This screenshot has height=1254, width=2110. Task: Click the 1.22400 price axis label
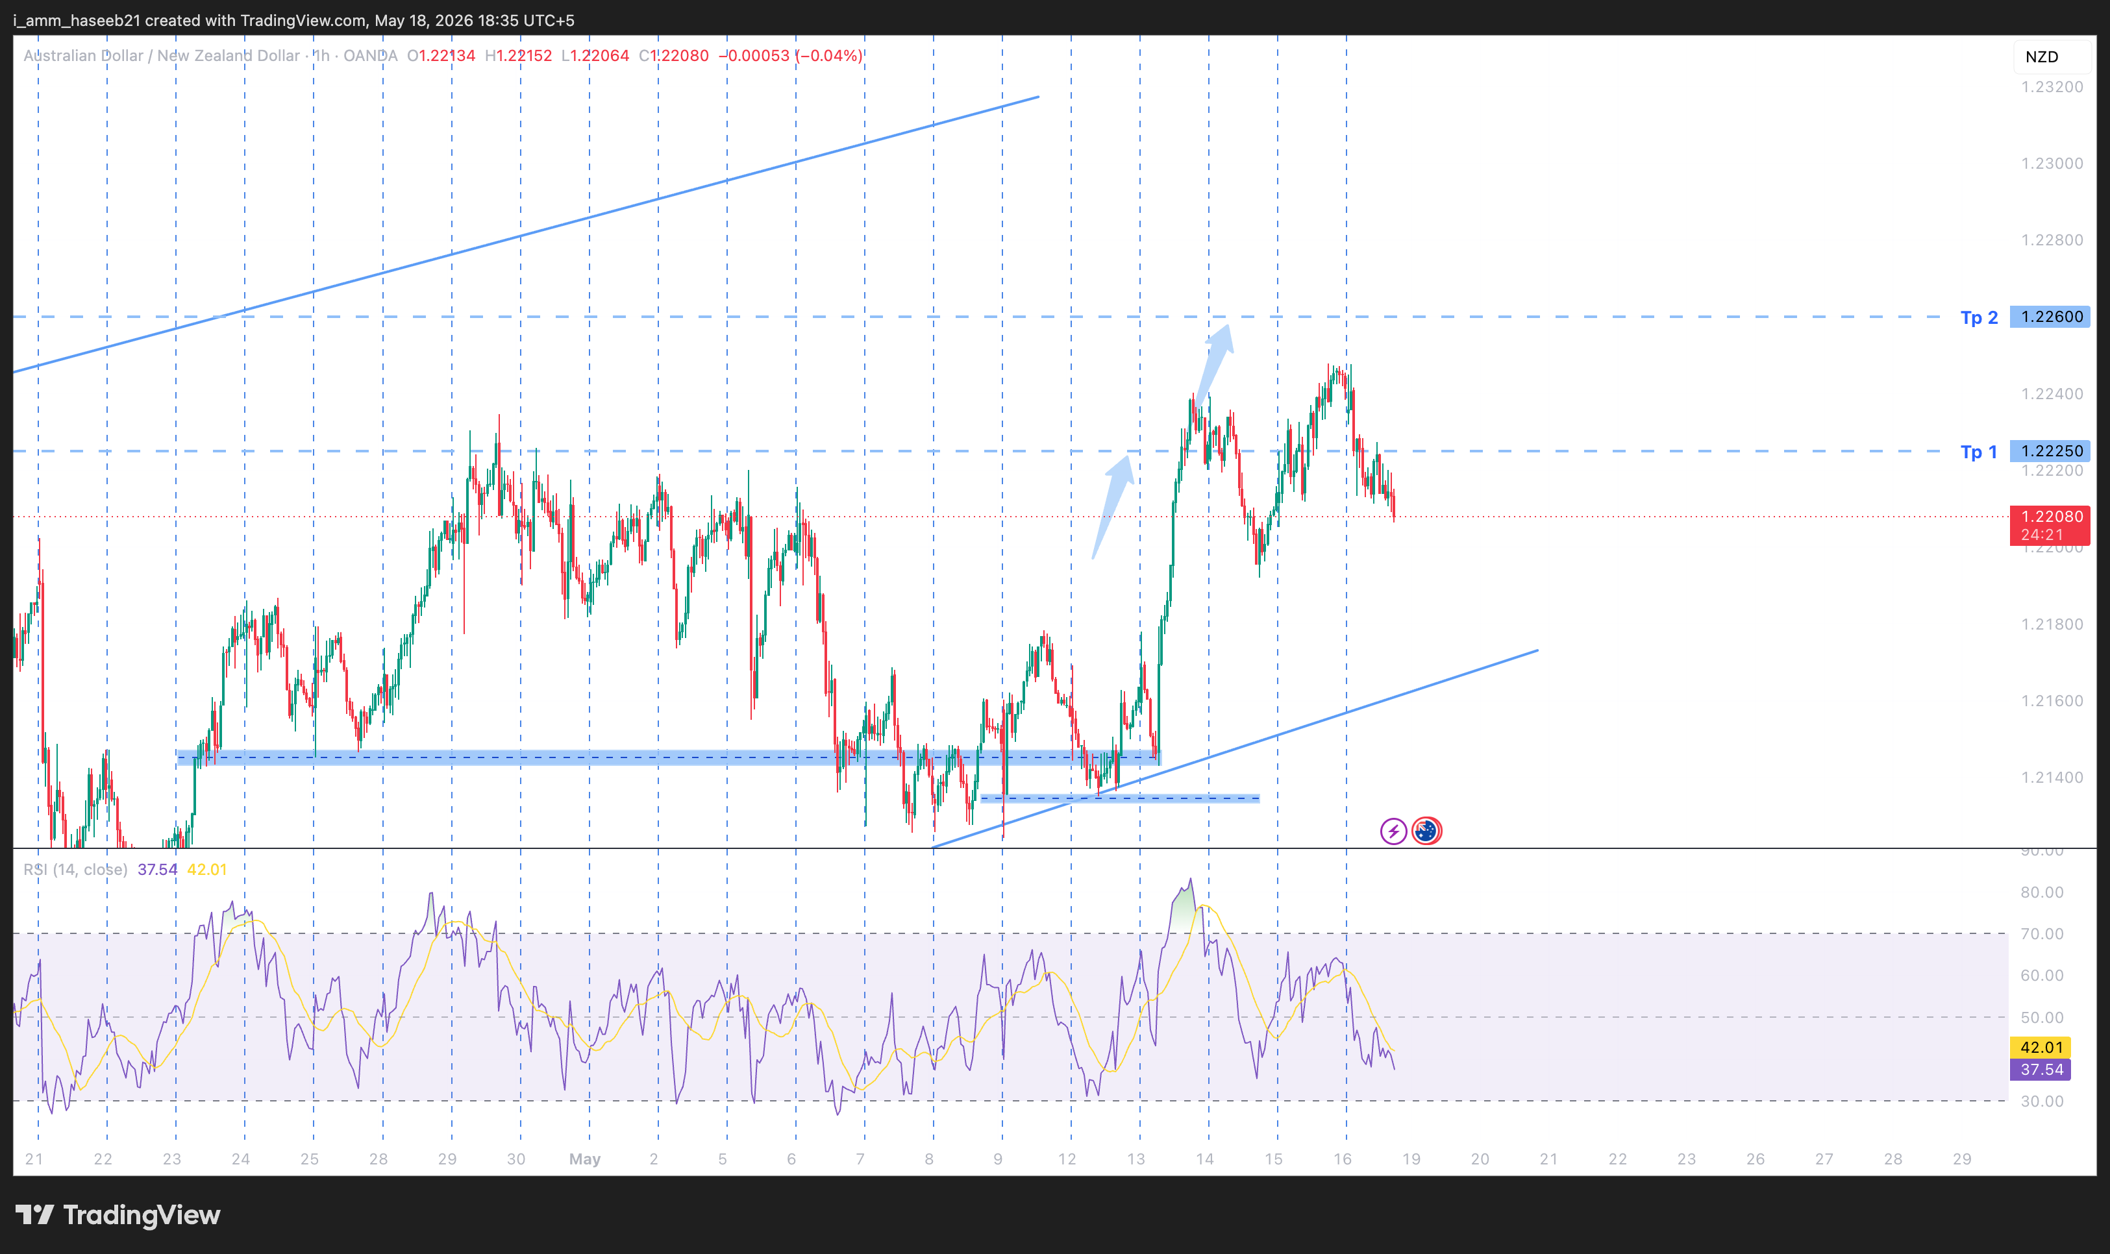(2052, 394)
